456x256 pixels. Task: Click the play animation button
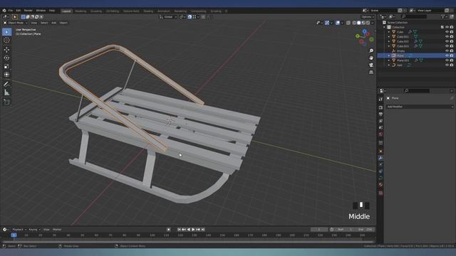[x=193, y=230]
